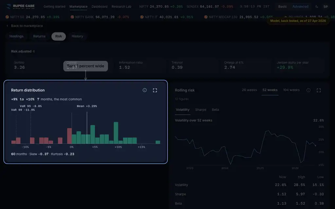Viewport: 335px width, 209px height.
Task: Click the Rupee Case logo
Action: click(21, 7)
